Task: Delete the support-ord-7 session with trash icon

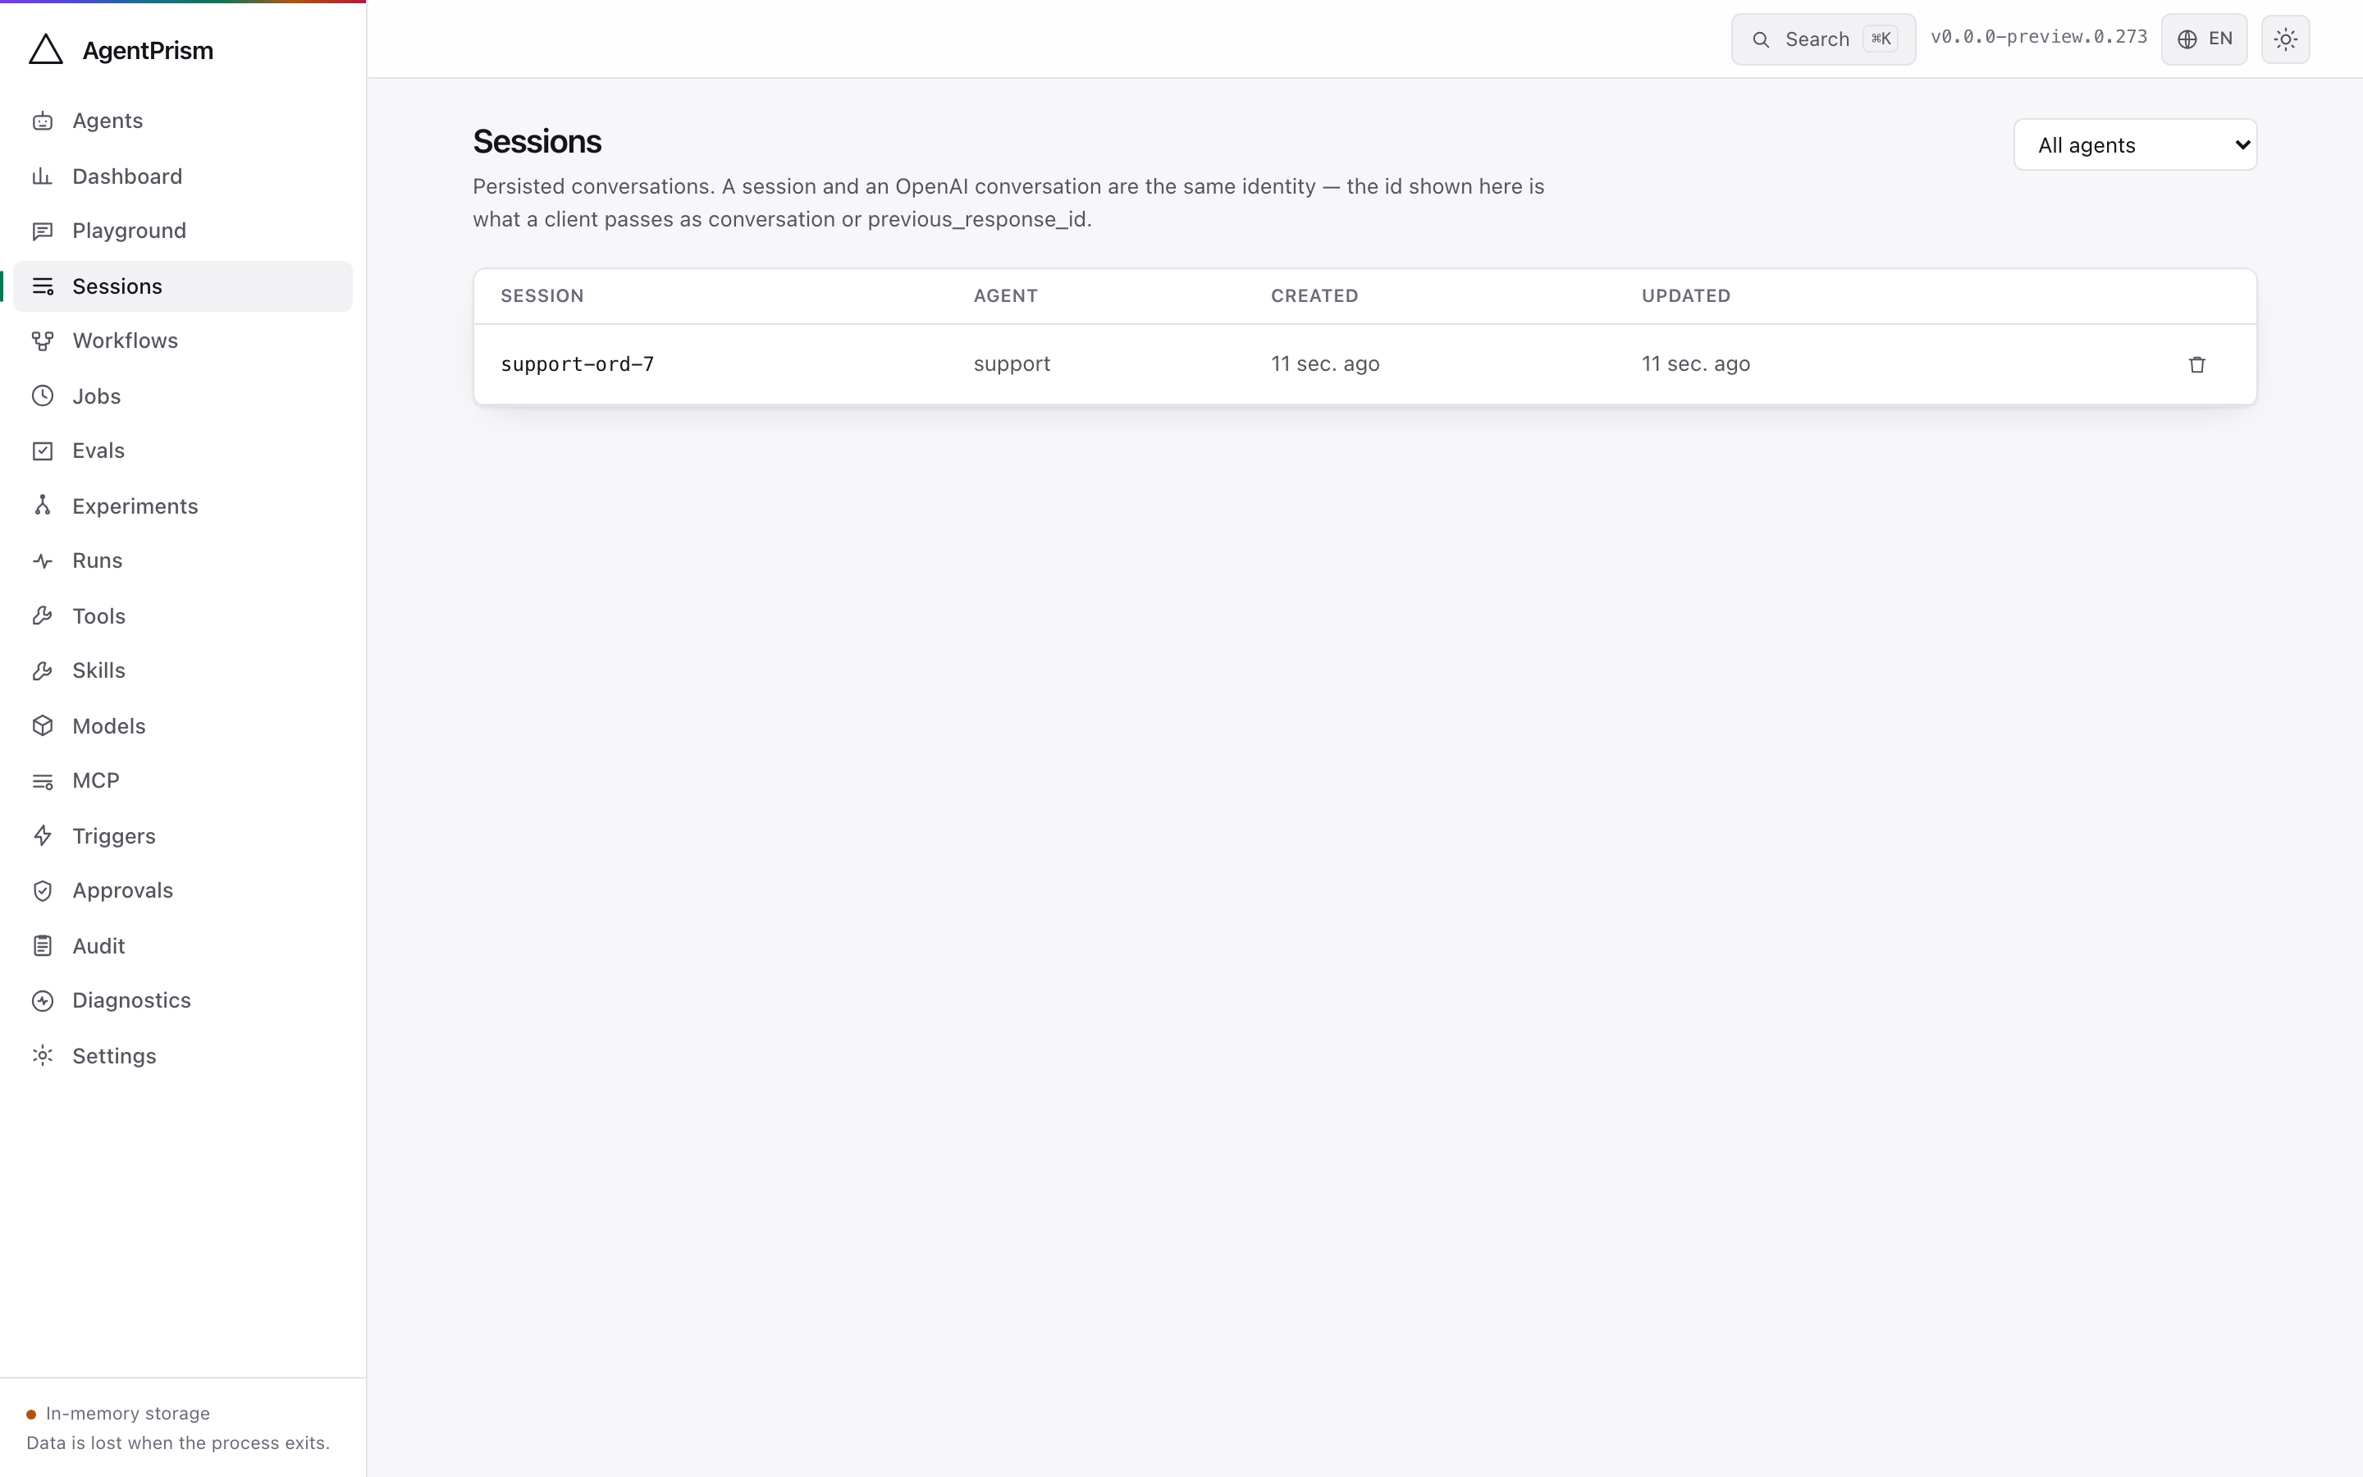Action: pyautogui.click(x=2197, y=364)
